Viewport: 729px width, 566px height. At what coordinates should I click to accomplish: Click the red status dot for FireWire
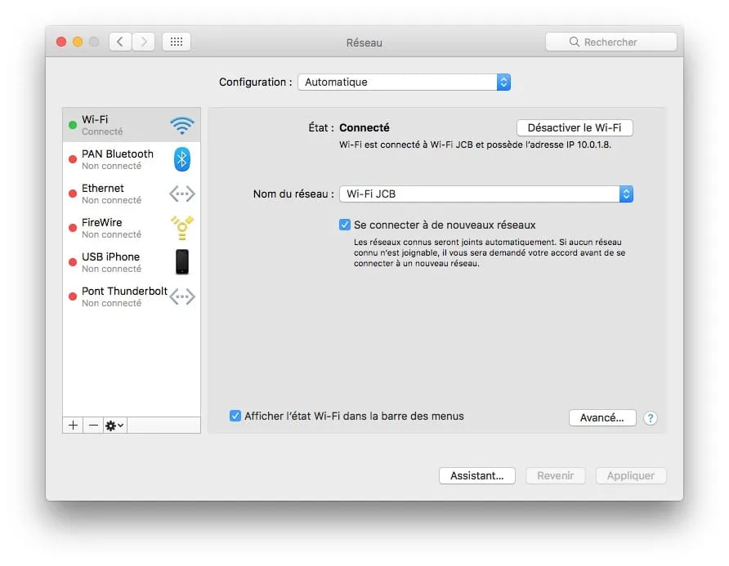73,228
